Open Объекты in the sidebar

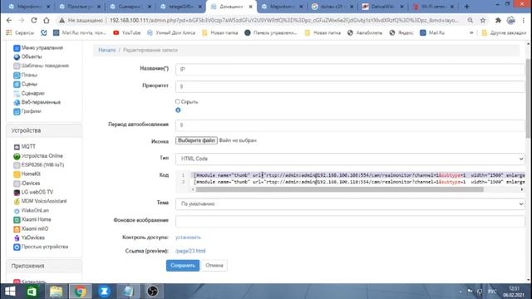pyautogui.click(x=27, y=56)
